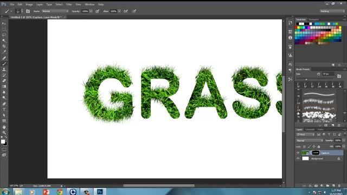347x195 pixels.
Task: Open the layer filter Kind dropdown
Action: coord(305,134)
